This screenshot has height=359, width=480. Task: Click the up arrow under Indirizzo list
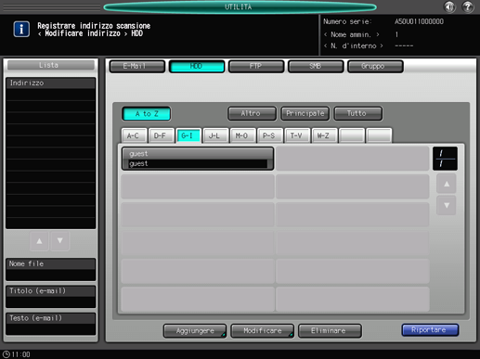click(39, 241)
